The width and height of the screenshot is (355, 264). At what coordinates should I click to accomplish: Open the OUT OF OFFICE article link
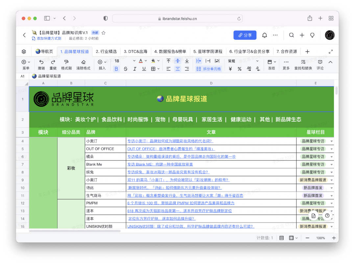171,149
